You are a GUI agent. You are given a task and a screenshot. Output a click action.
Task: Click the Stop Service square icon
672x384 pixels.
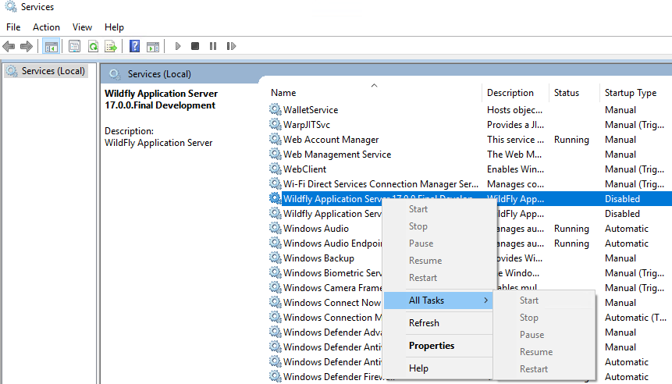(x=195, y=46)
